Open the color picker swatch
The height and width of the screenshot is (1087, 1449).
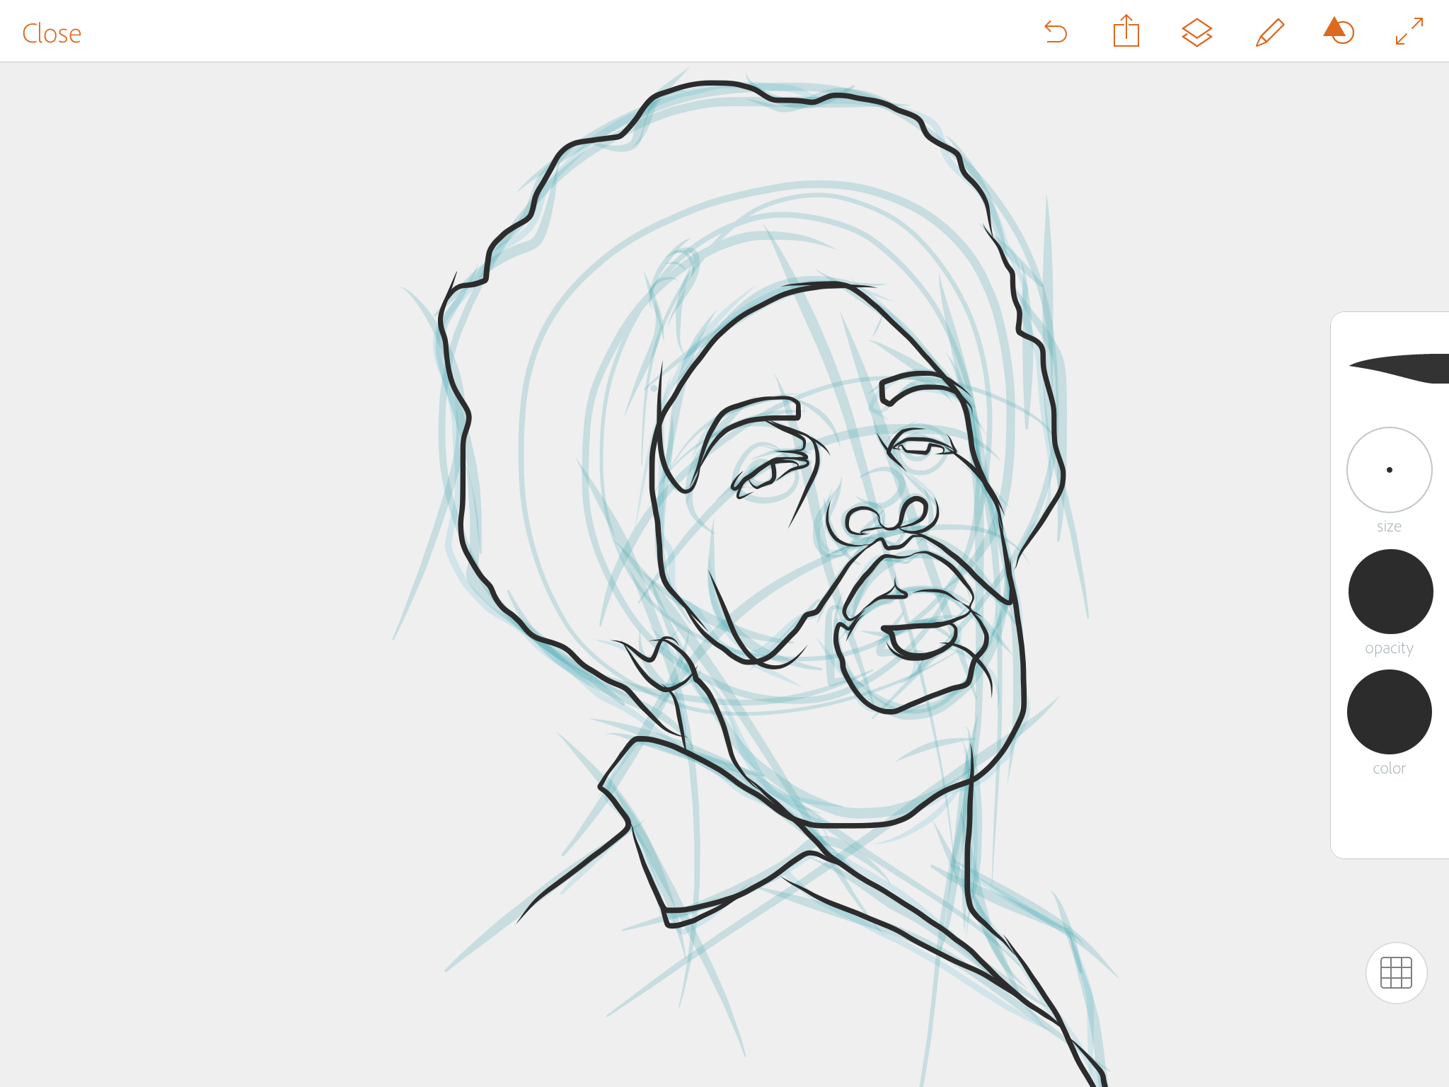click(1390, 712)
